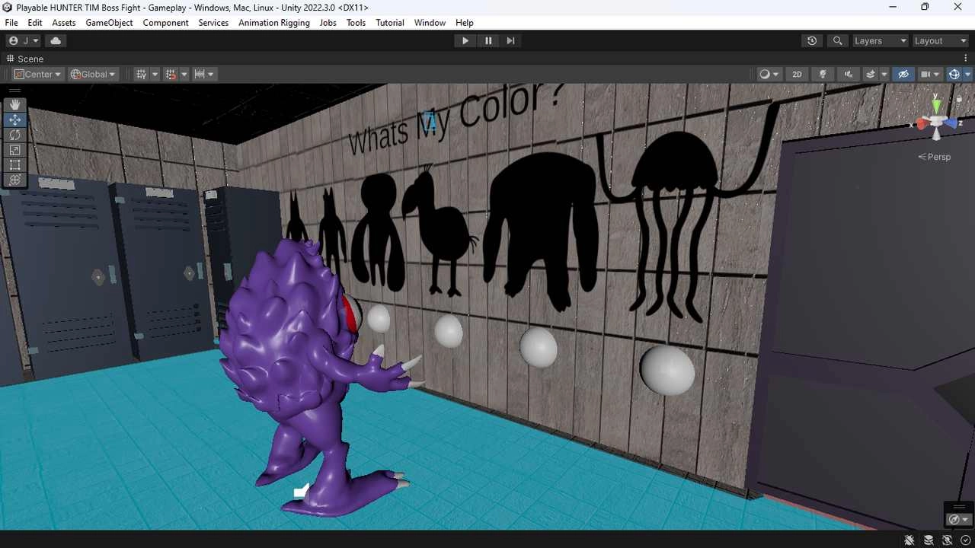Open the Unity Cloud services icon
The width and height of the screenshot is (975, 548).
point(56,41)
